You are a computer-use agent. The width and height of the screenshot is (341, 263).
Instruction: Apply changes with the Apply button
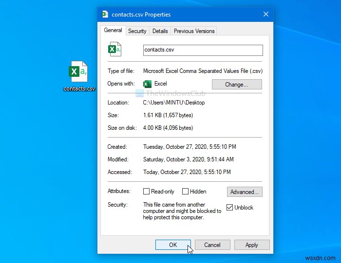251,245
